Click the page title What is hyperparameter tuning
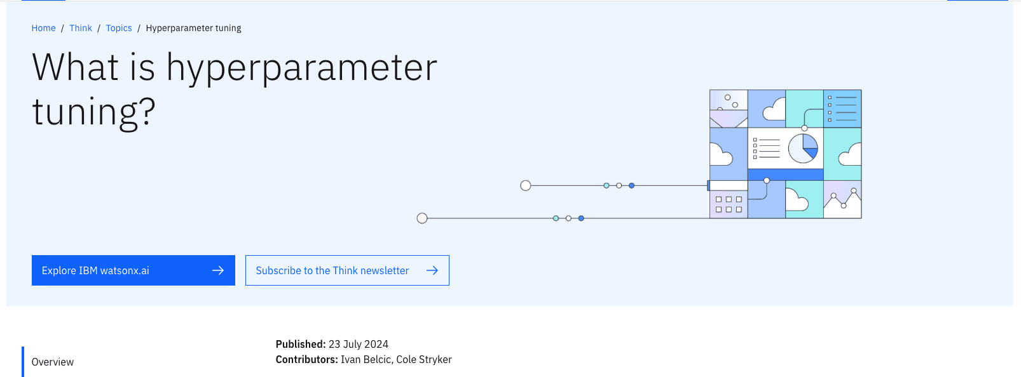 [235, 89]
